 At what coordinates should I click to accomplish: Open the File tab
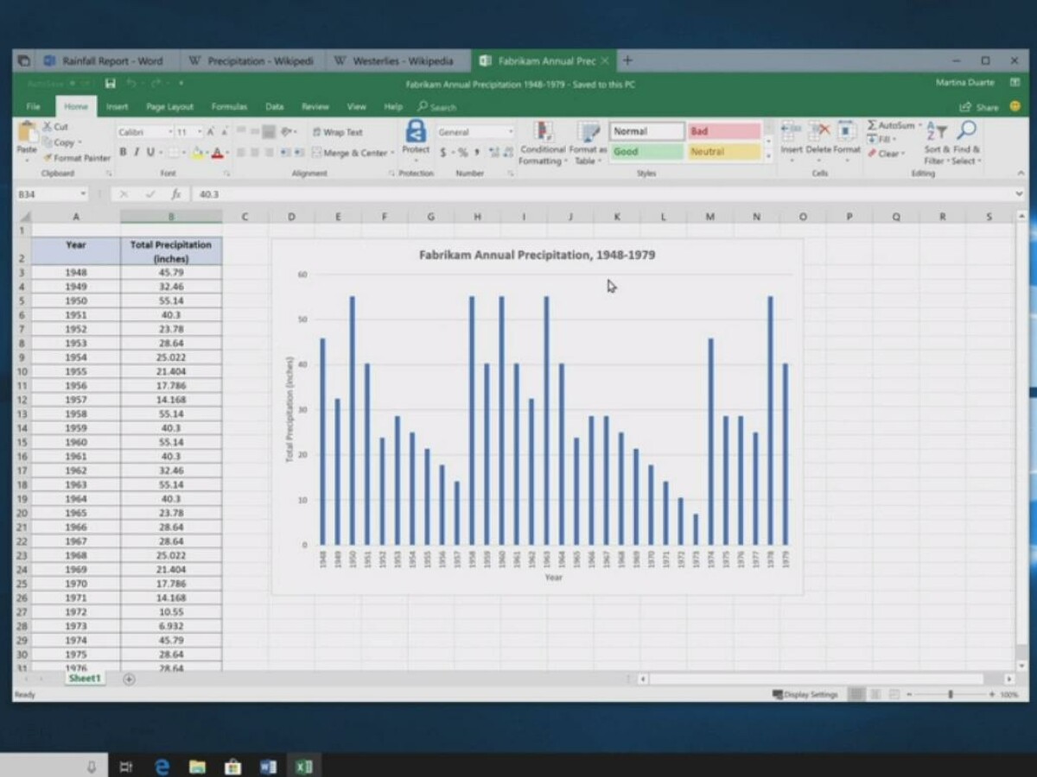[x=33, y=107]
